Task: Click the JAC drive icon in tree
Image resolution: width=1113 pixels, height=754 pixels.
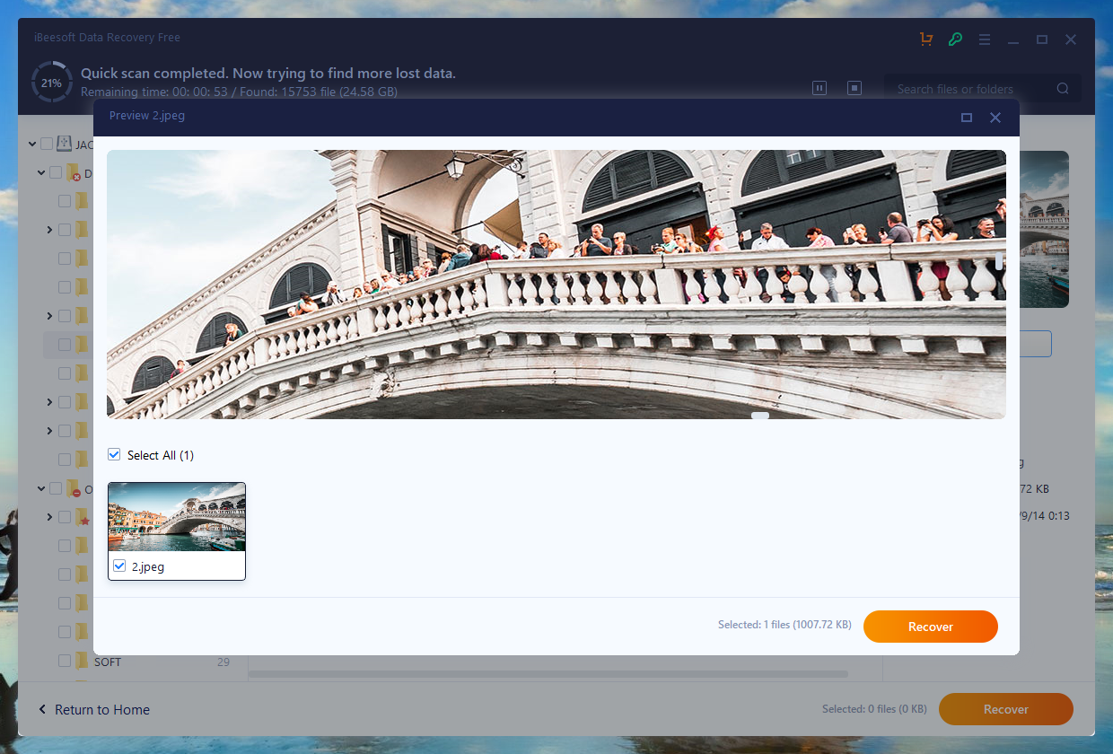Action: click(65, 144)
